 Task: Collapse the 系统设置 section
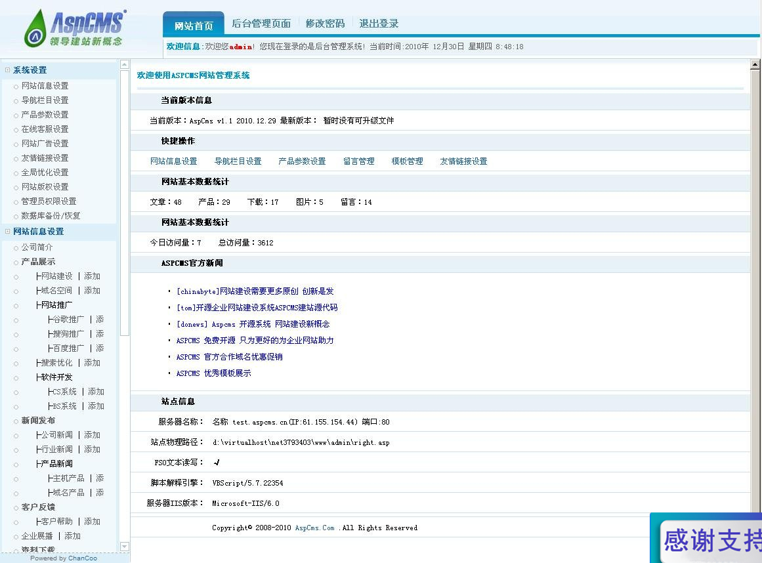point(7,70)
